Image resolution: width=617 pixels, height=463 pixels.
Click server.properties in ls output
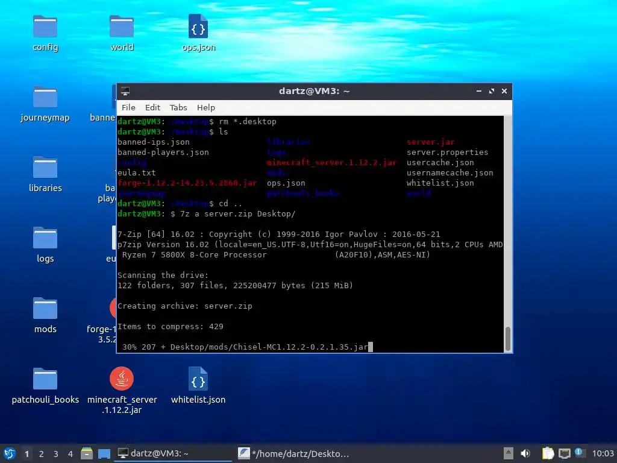[x=448, y=153]
